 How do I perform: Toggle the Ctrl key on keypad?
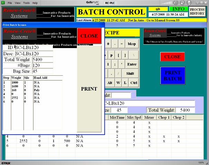pyautogui.click(x=134, y=83)
